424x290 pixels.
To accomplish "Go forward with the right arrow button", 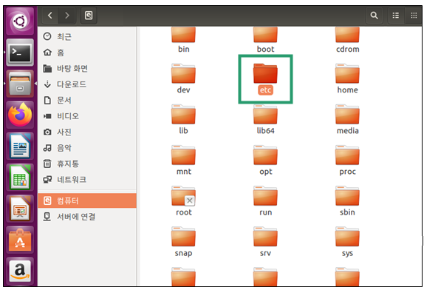I will pos(66,16).
